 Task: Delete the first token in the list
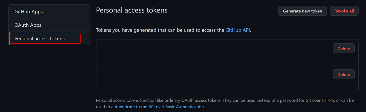pyautogui.click(x=344, y=48)
